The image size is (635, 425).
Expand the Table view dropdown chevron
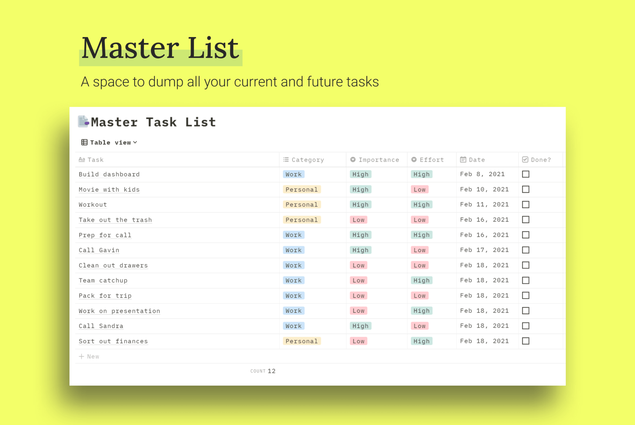click(136, 142)
